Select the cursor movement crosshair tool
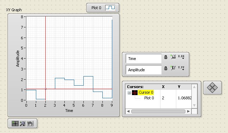The image size is (228, 133). click(x=15, y=124)
